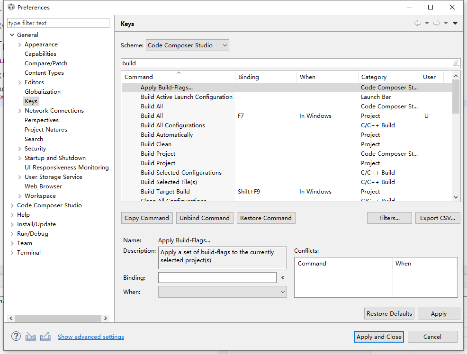Open the Keys page view menu
This screenshot has width=467, height=354.
(455, 23)
